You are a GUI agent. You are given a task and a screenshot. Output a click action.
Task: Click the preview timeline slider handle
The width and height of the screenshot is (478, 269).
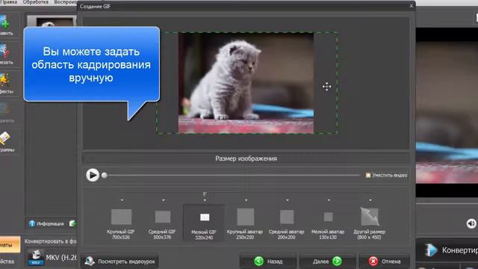click(x=105, y=176)
